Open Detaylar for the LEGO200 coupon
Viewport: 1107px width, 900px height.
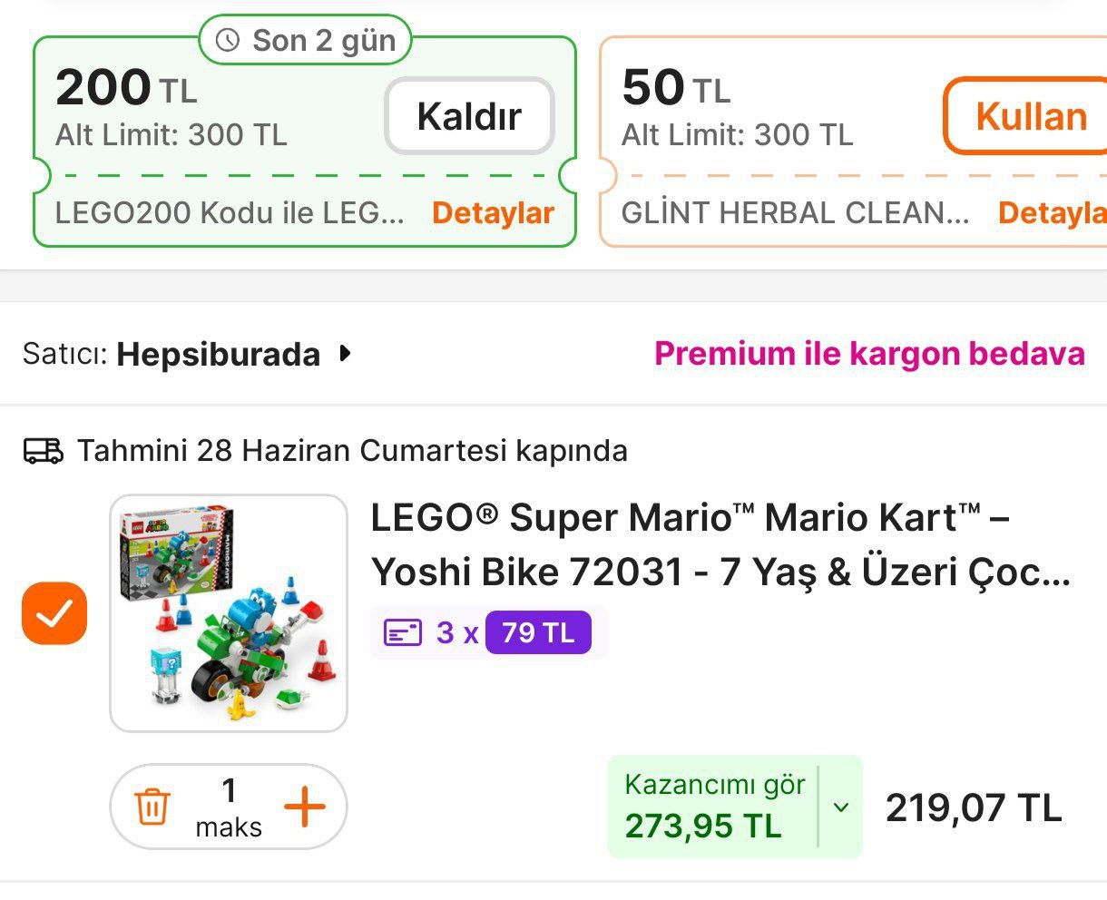493,213
